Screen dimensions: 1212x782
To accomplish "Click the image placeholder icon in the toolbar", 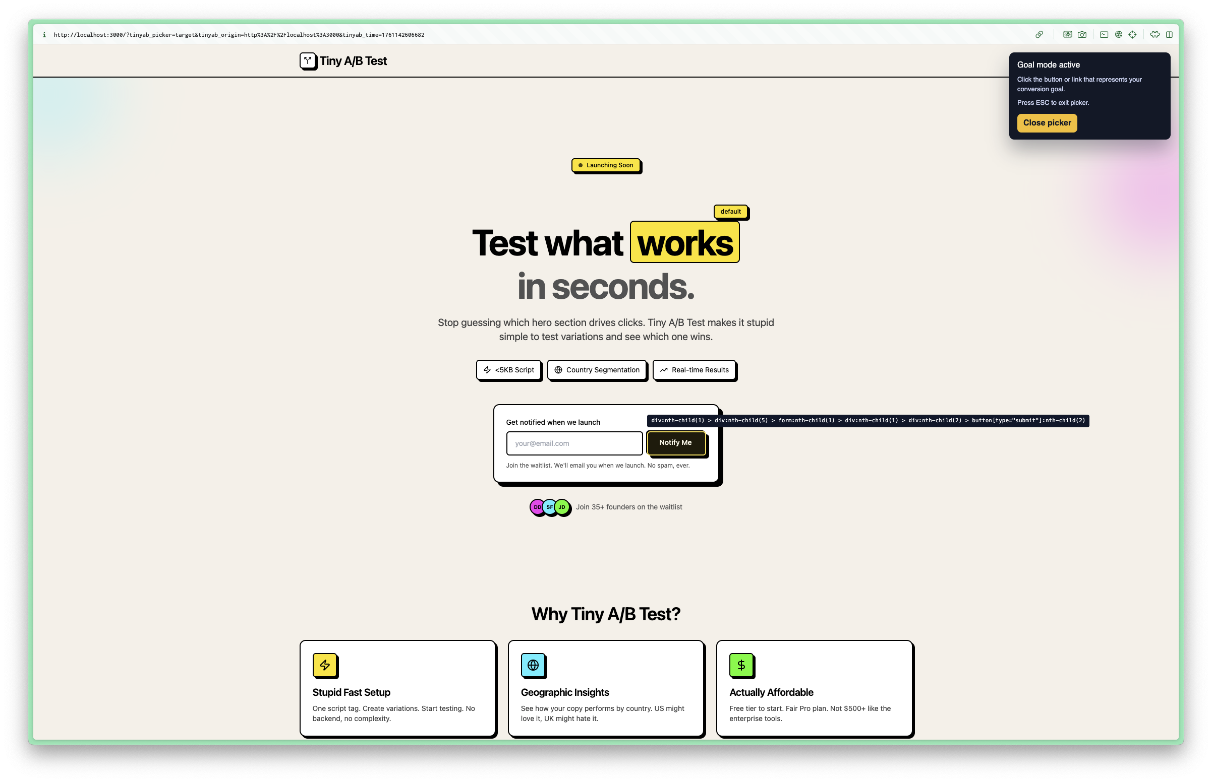I will 1068,35.
